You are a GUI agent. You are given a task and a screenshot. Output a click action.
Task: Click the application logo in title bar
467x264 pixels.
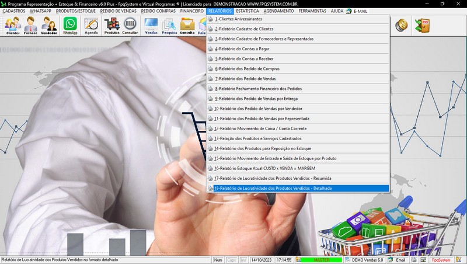(x=4, y=4)
